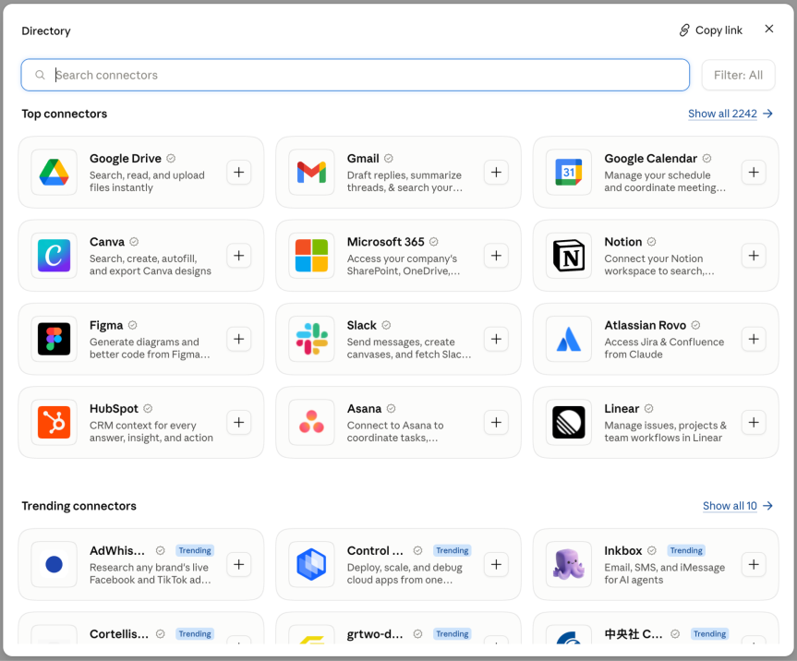Image resolution: width=797 pixels, height=661 pixels.
Task: Click the Notion logo icon
Action: (x=569, y=256)
